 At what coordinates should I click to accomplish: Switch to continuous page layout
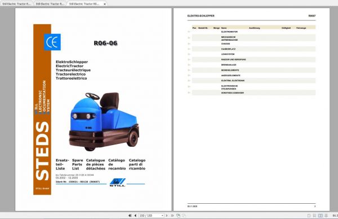314,216
